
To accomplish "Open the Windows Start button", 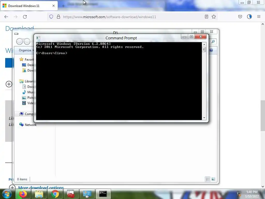I will click(7, 194).
